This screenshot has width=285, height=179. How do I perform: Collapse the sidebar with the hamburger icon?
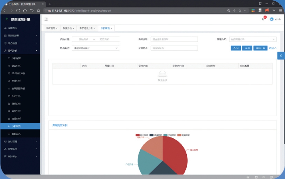pos(46,19)
